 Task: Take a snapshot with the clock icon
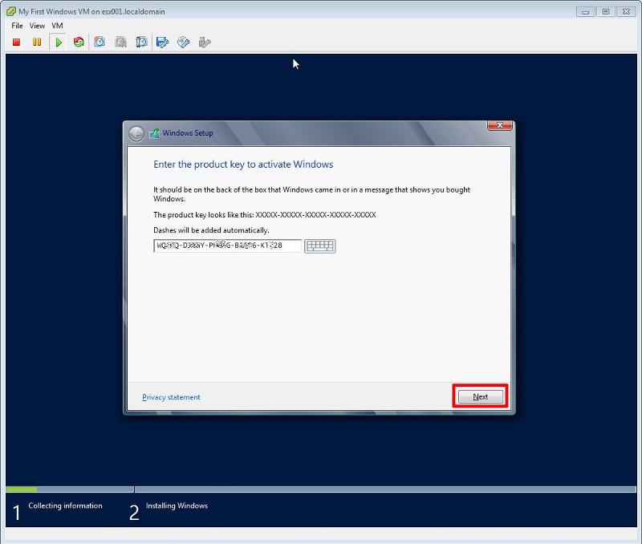pos(100,43)
